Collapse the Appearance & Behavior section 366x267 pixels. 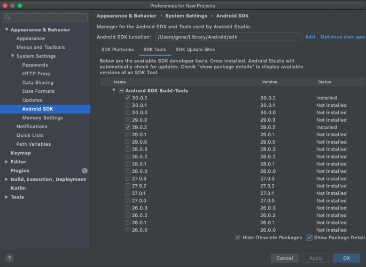(x=6, y=29)
